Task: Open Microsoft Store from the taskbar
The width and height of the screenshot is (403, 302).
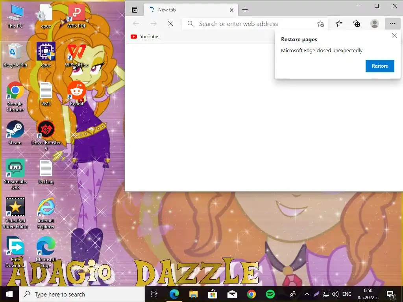Action: (x=213, y=294)
